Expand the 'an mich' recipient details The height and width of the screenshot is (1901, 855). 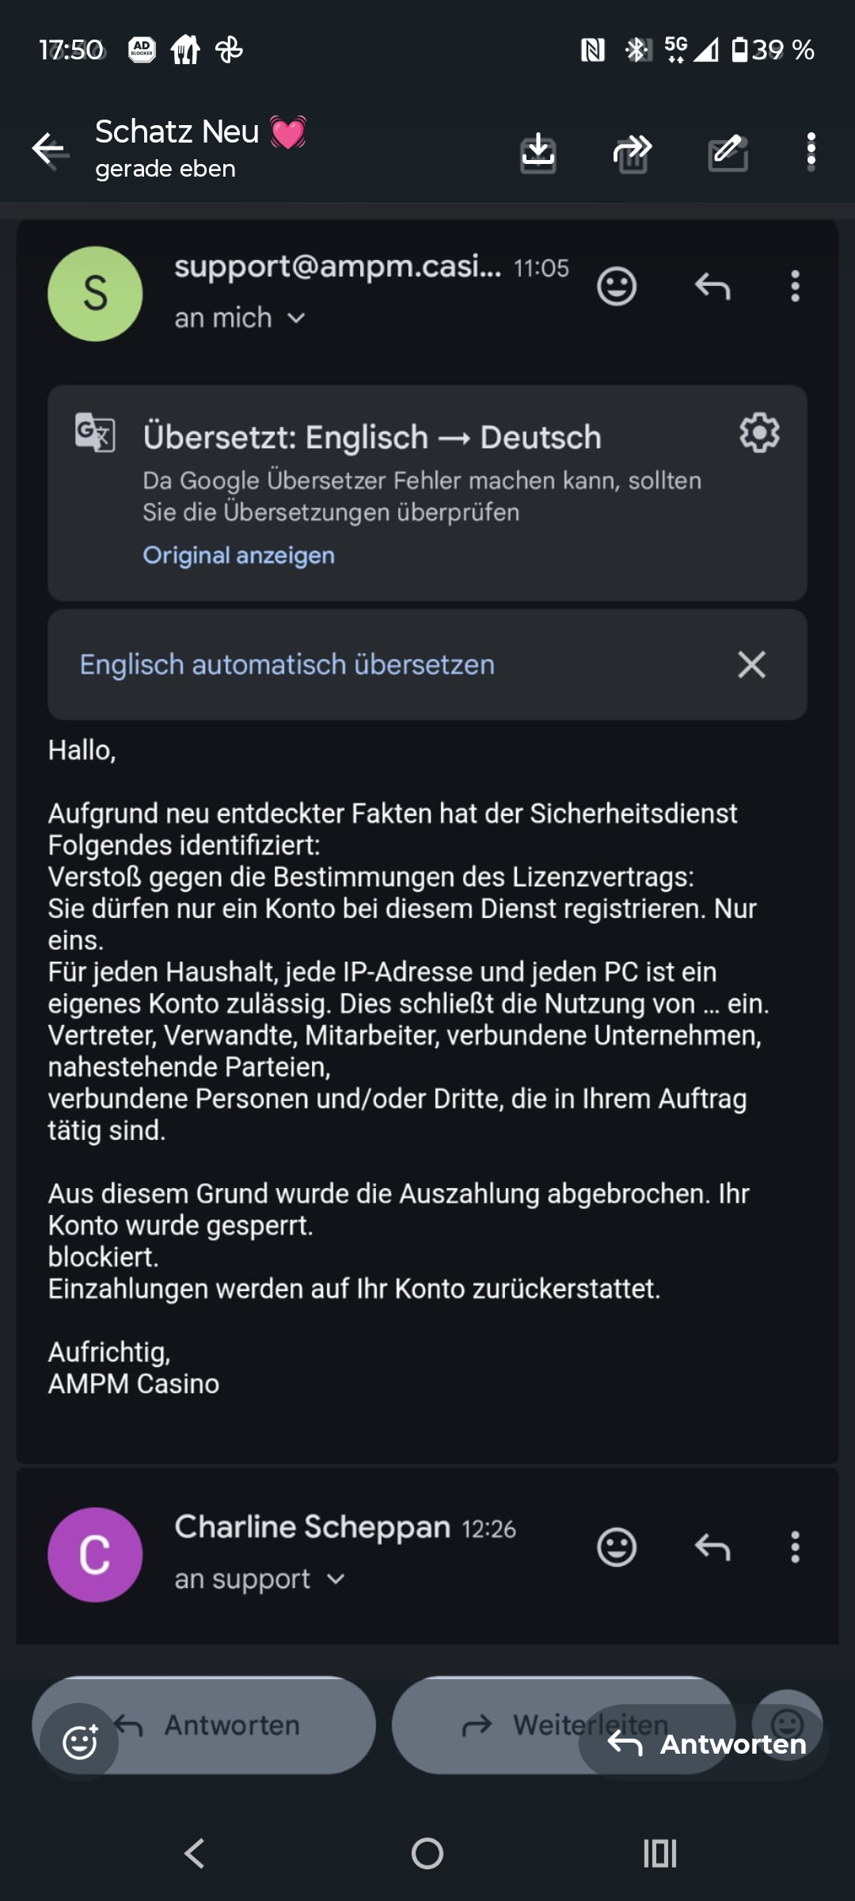click(x=240, y=318)
